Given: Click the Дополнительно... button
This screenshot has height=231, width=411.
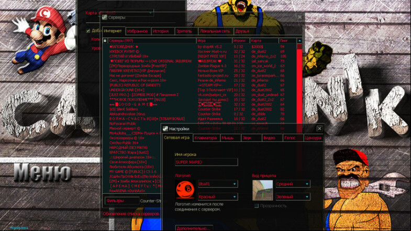Looking at the screenshot, I should [194, 228].
